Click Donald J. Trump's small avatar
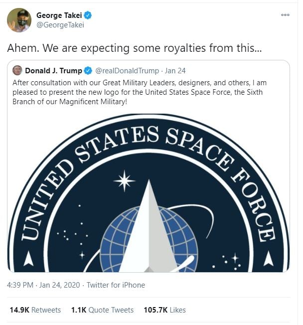The height and width of the screenshot is (325, 303). coord(17,70)
